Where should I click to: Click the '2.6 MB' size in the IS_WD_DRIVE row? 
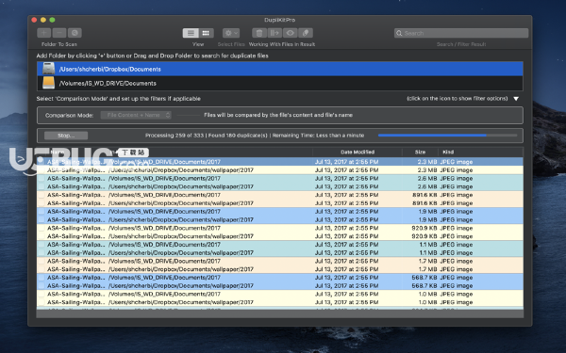427,178
